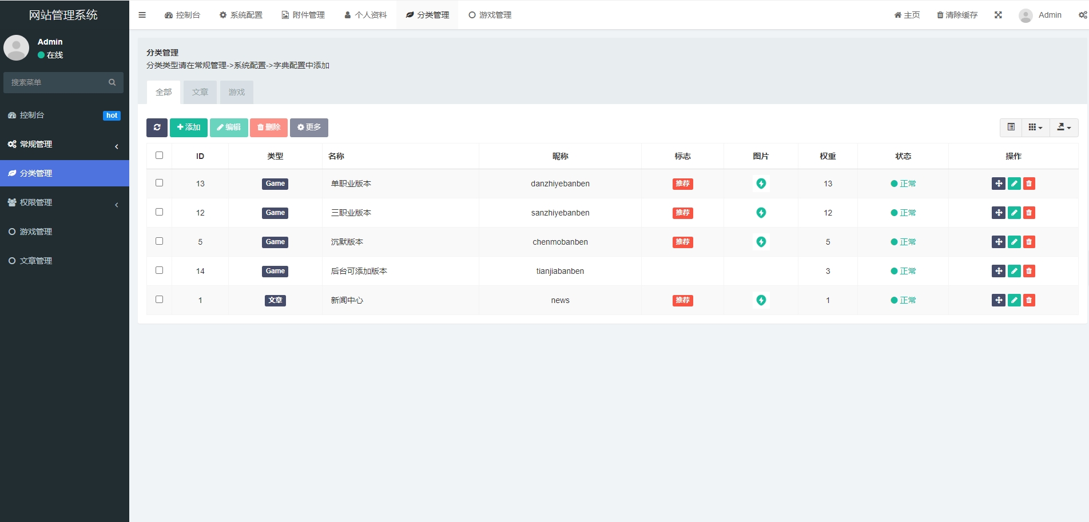The image size is (1089, 522).
Task: Switch to the 文章 tab
Action: [200, 92]
